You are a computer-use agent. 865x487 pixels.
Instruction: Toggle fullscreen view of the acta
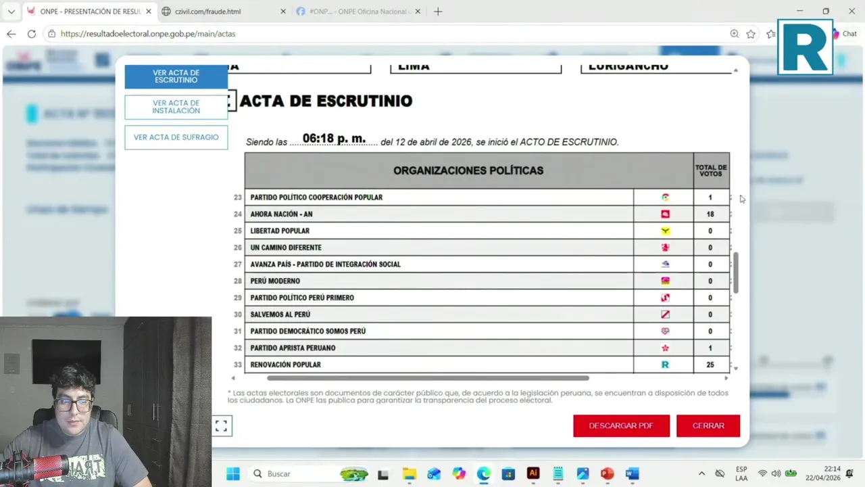[x=221, y=425]
